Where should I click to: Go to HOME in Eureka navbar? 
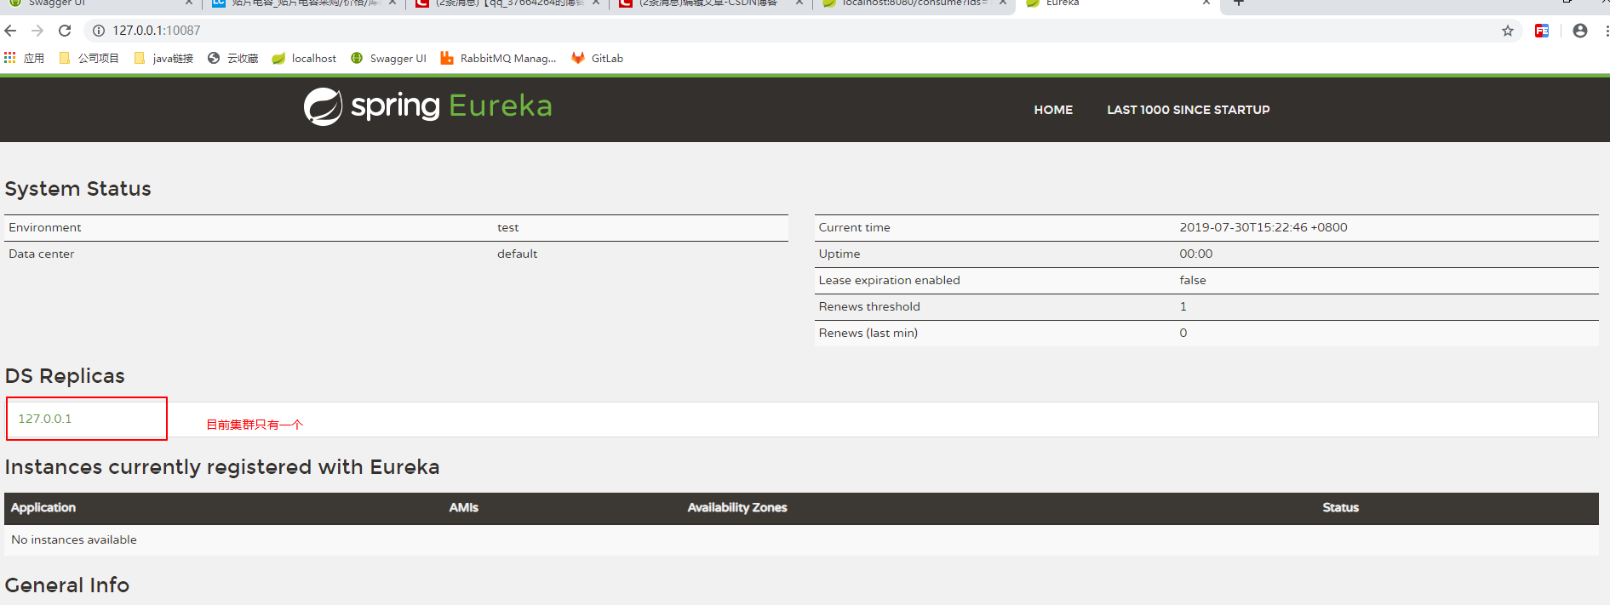1053,110
